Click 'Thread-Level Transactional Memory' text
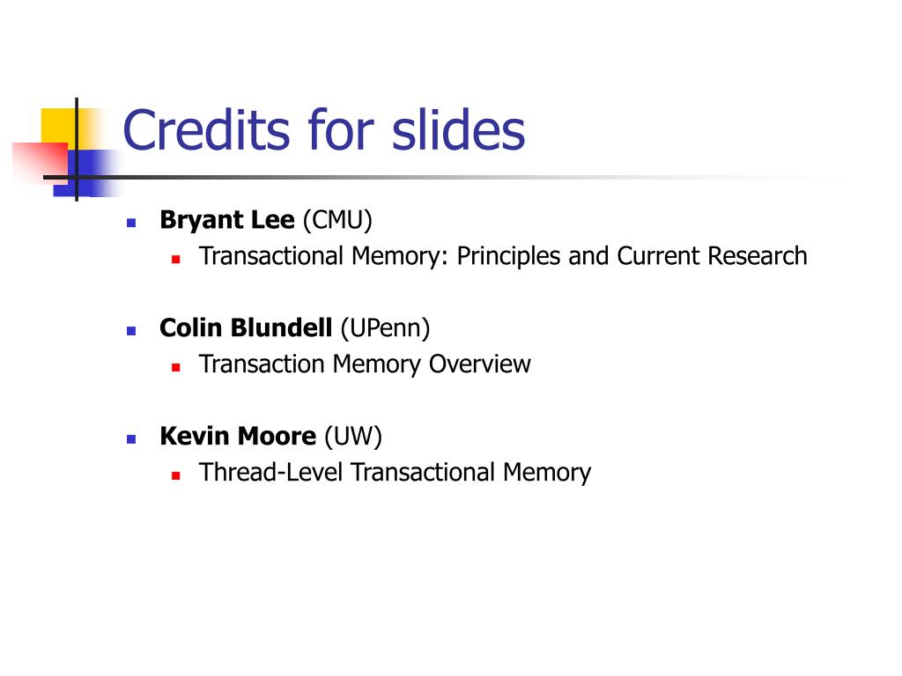The width and height of the screenshot is (902, 676). coord(395,473)
